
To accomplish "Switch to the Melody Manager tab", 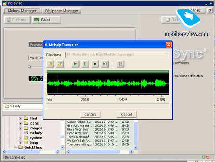I will (22, 11).
